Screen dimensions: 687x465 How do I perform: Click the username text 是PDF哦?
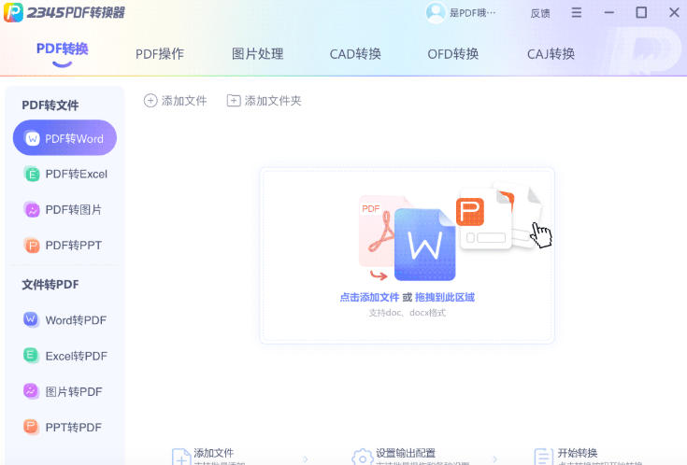(x=472, y=13)
